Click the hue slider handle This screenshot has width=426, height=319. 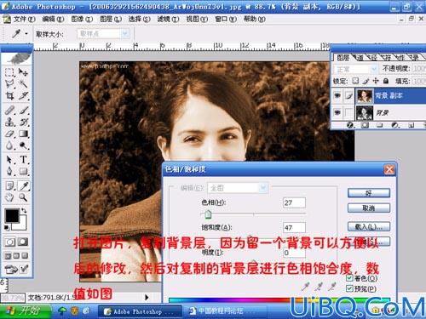(x=208, y=214)
